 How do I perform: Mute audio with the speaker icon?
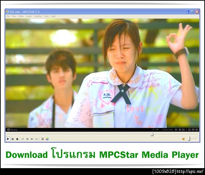pyautogui.click(x=183, y=139)
